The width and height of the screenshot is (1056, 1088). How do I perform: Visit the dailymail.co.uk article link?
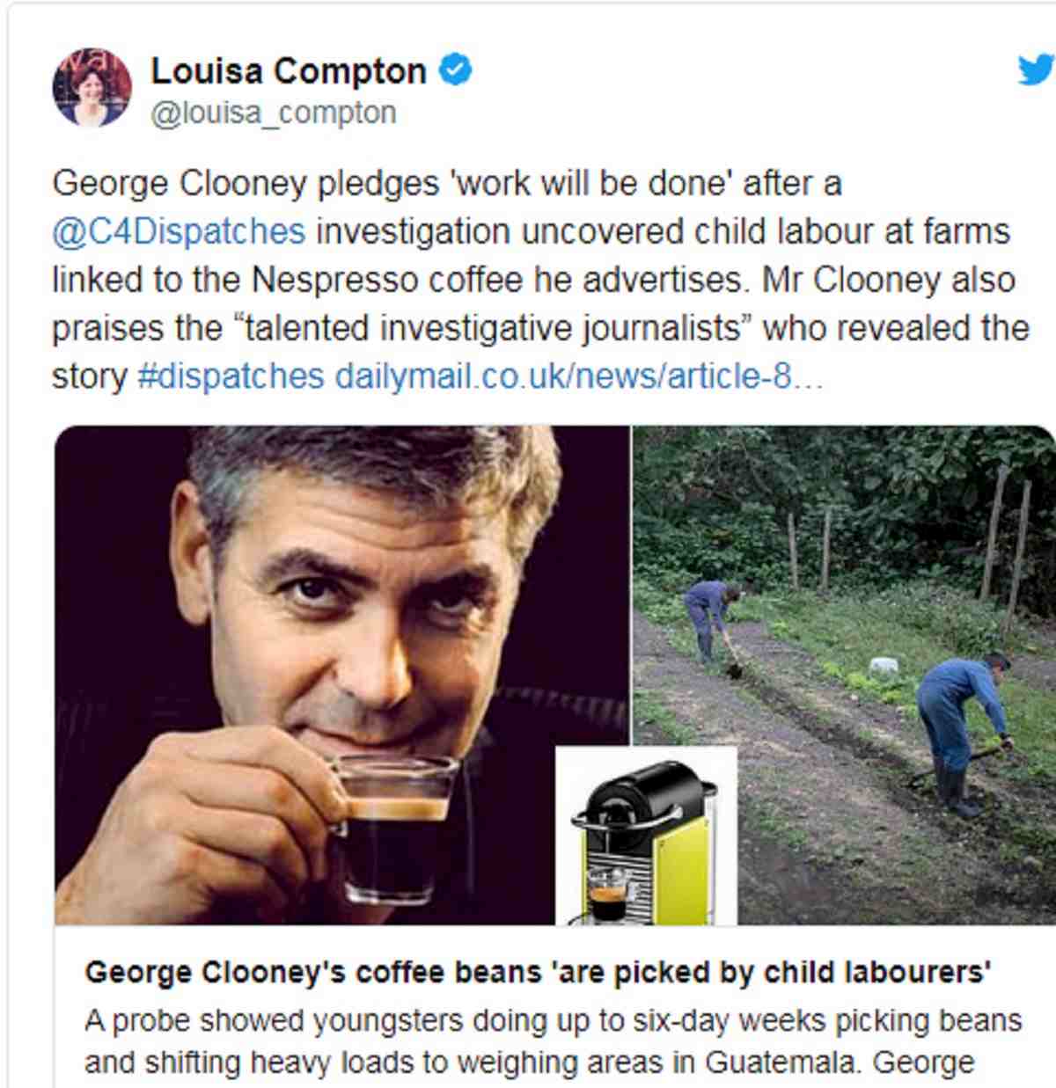(578, 376)
